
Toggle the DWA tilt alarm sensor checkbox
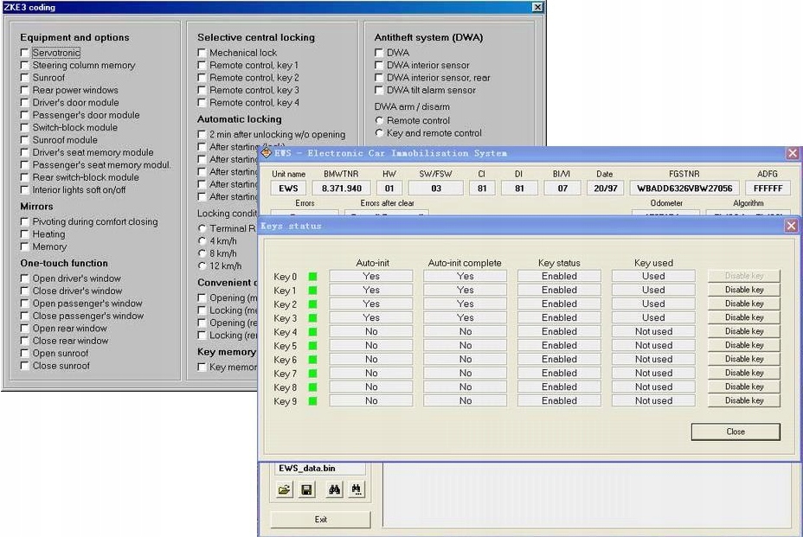pos(379,90)
